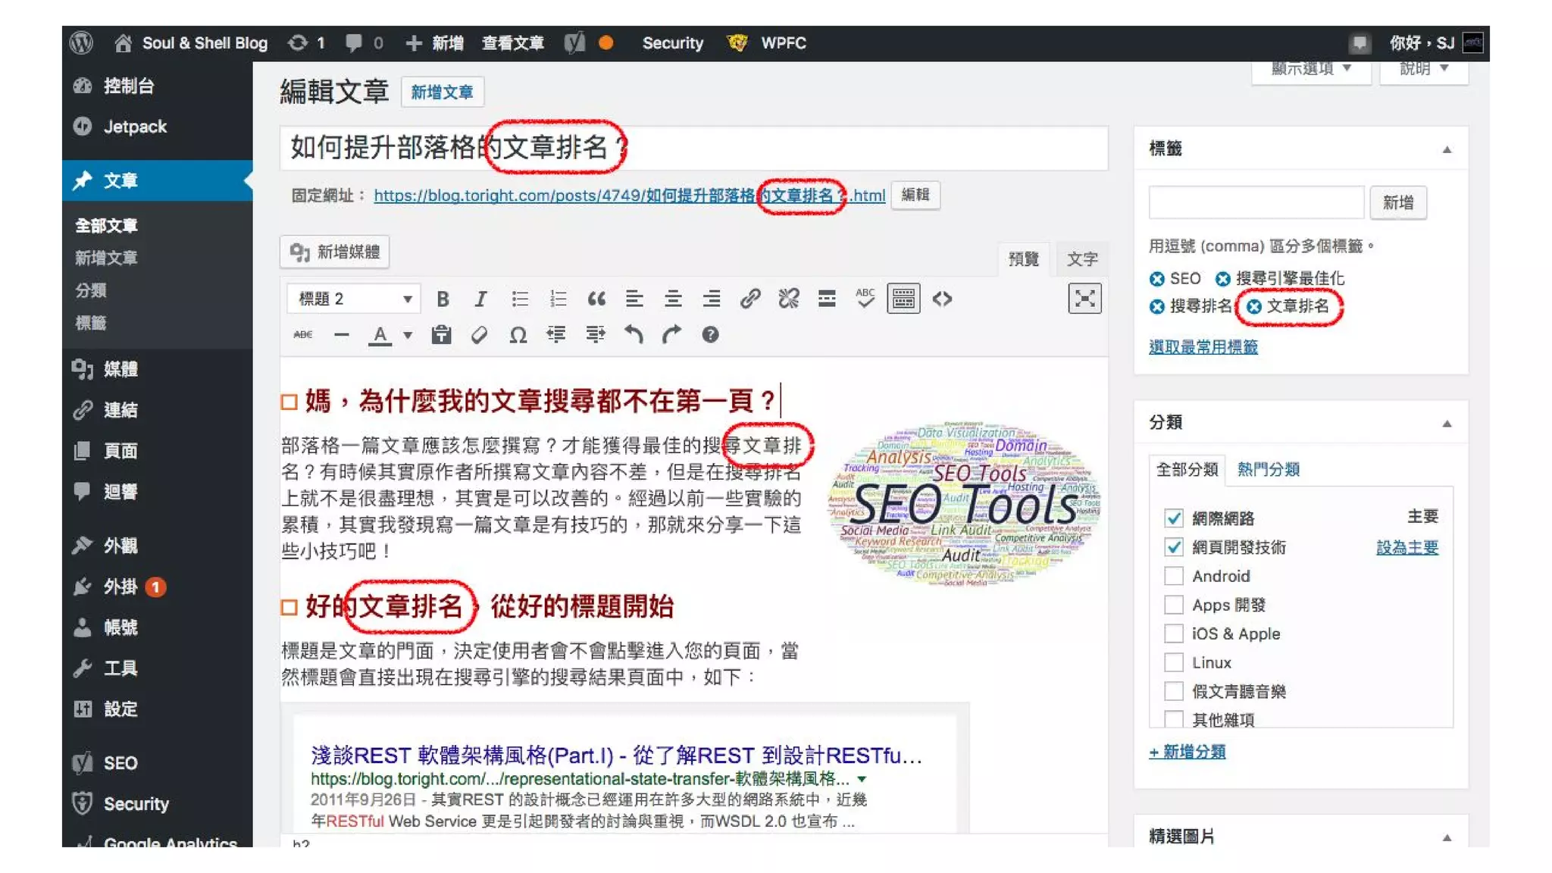Collapse the 標籤 panel with its arrow

1447,149
